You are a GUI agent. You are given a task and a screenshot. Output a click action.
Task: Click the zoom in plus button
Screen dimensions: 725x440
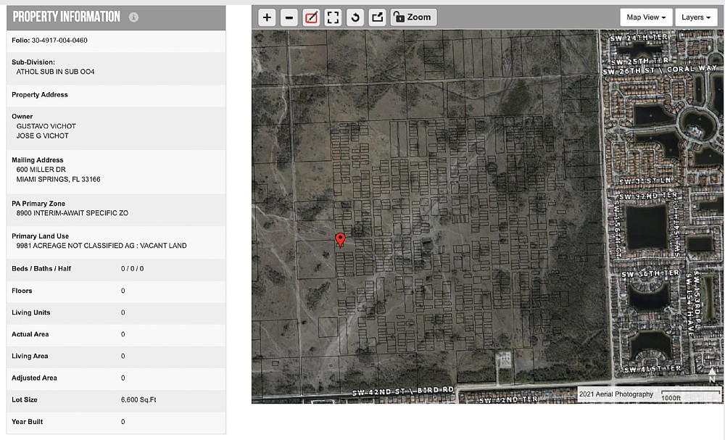click(267, 17)
